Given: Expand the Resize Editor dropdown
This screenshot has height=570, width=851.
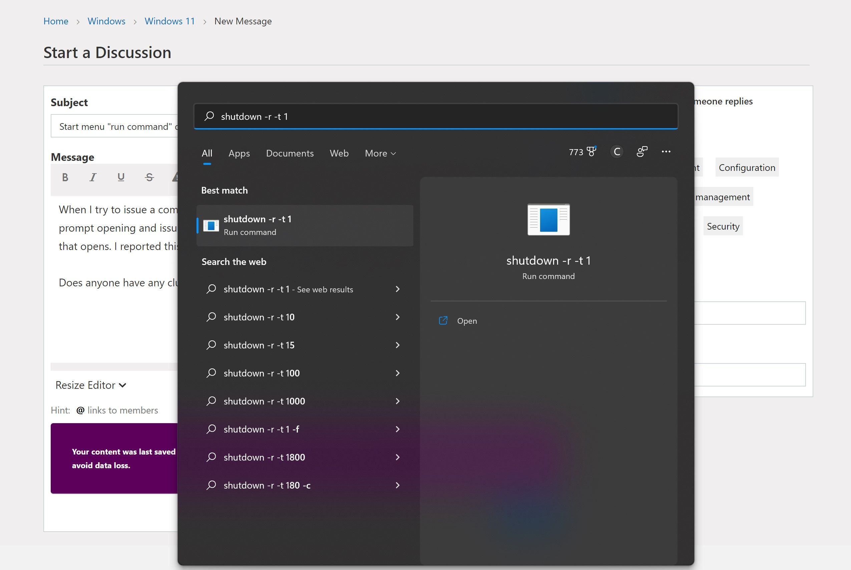Looking at the screenshot, I should pos(91,385).
